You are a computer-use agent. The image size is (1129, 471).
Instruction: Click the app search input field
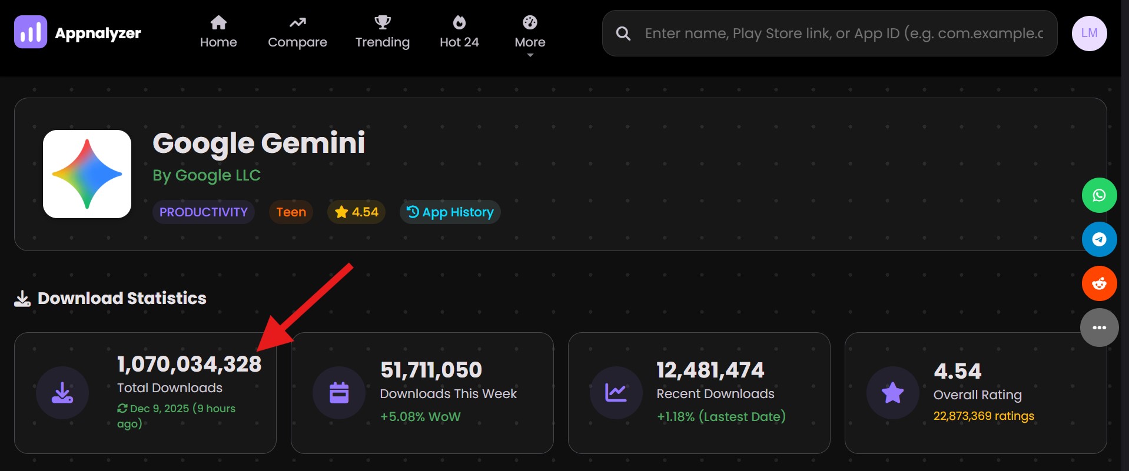(x=824, y=33)
